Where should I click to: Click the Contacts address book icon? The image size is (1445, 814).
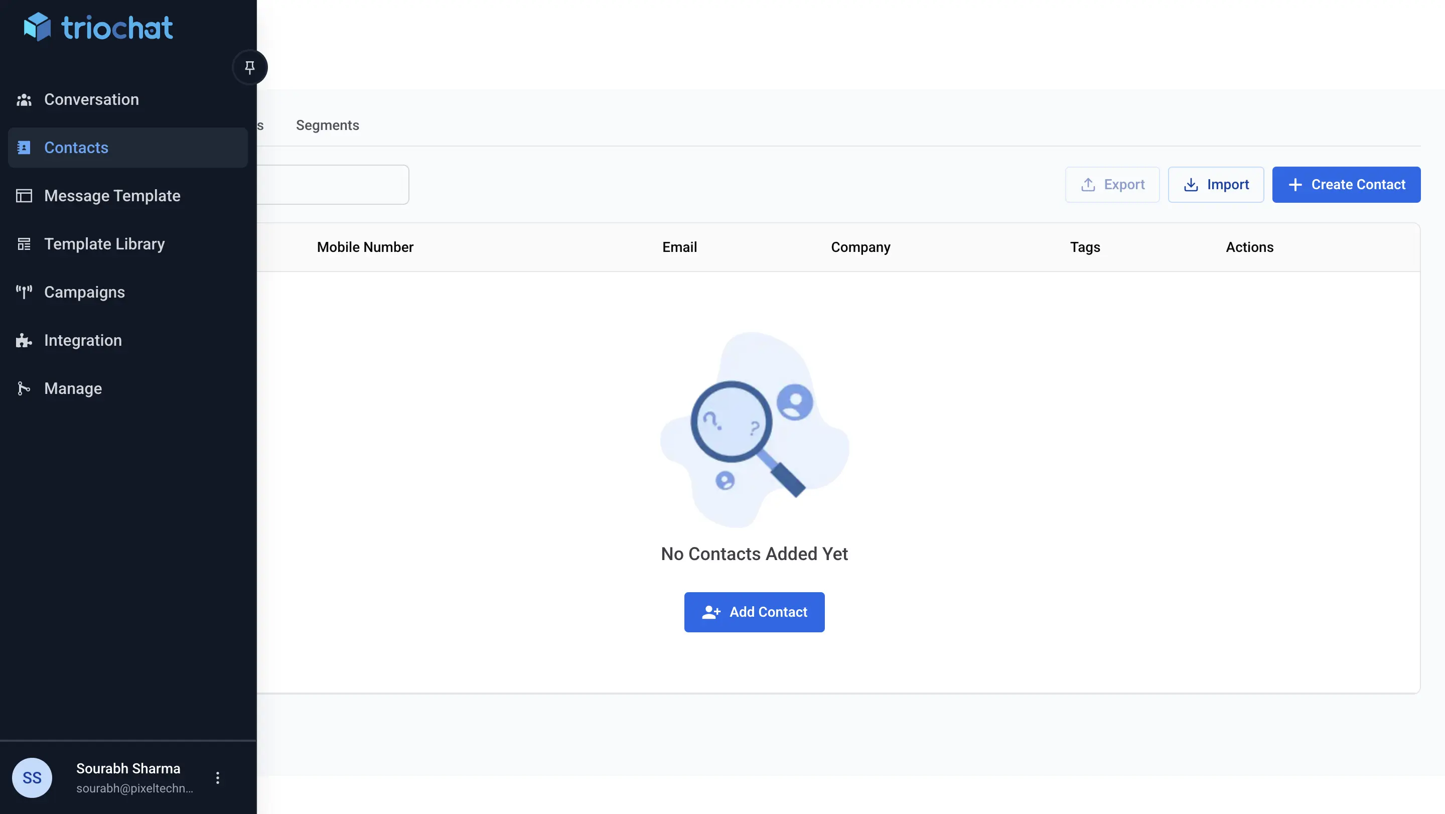click(24, 148)
